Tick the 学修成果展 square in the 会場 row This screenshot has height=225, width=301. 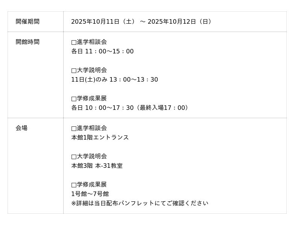[x=74, y=185]
